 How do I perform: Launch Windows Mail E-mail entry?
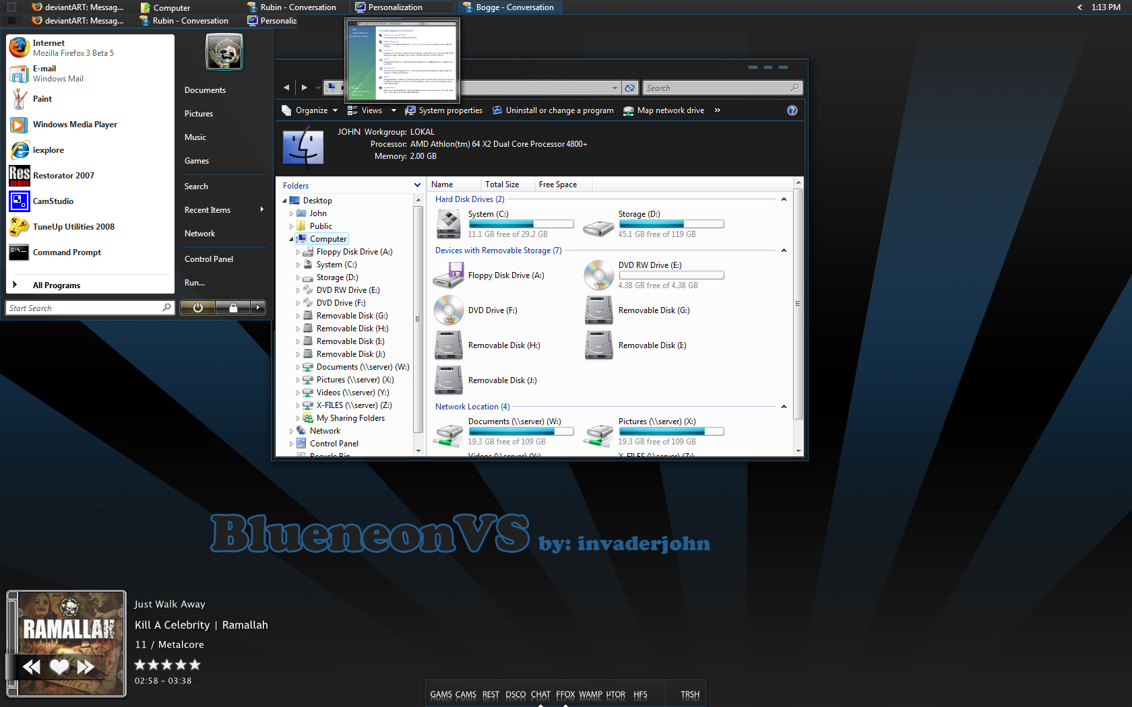point(90,73)
